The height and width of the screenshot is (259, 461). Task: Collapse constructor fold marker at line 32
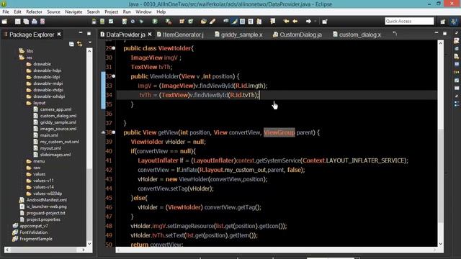coord(114,76)
